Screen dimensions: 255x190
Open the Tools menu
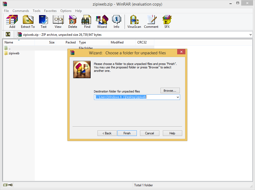36,11
